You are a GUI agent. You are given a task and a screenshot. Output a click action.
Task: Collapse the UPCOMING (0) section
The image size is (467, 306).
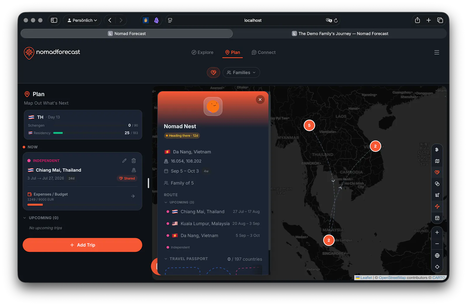41,218
